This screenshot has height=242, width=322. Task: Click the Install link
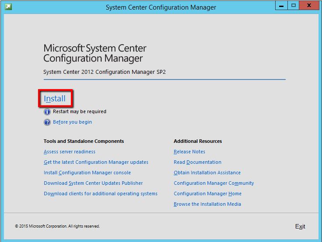point(55,99)
